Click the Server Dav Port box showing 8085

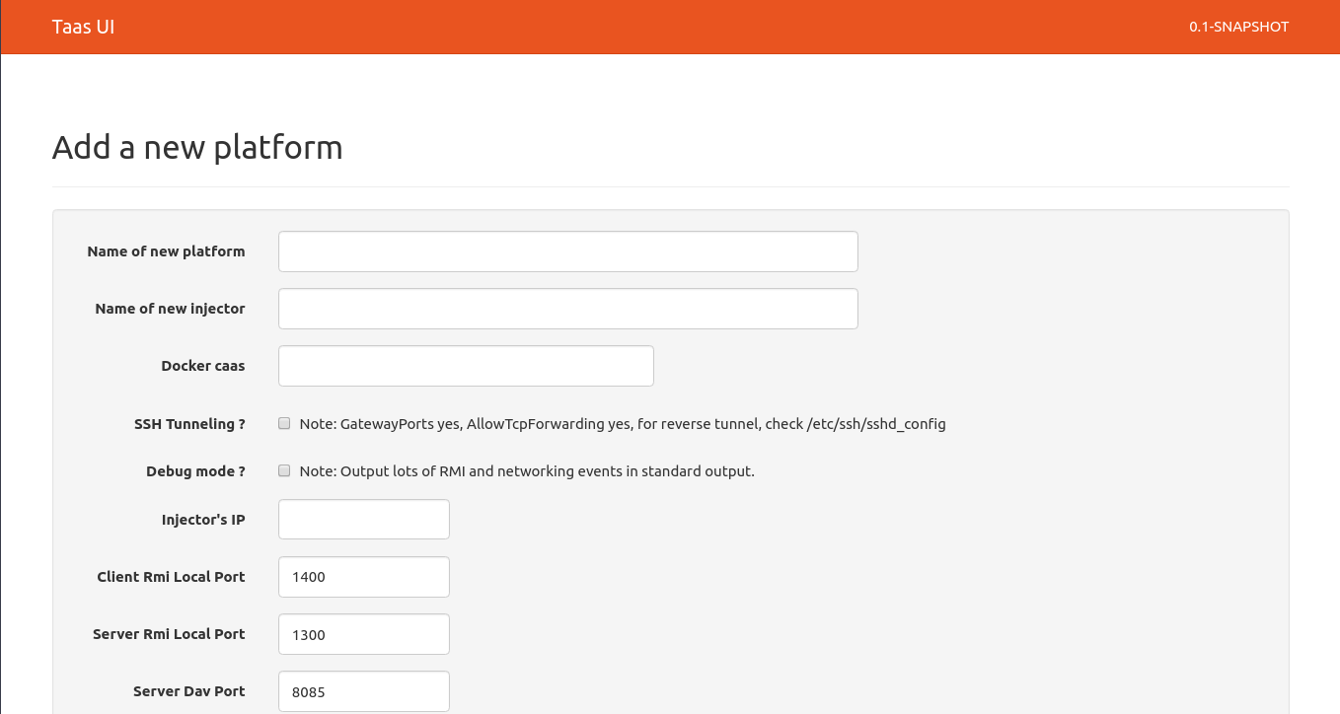[363, 691]
